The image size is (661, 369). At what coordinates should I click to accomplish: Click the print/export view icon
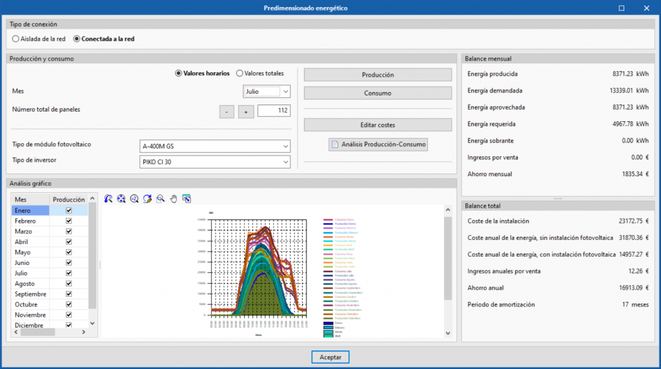[x=187, y=199]
